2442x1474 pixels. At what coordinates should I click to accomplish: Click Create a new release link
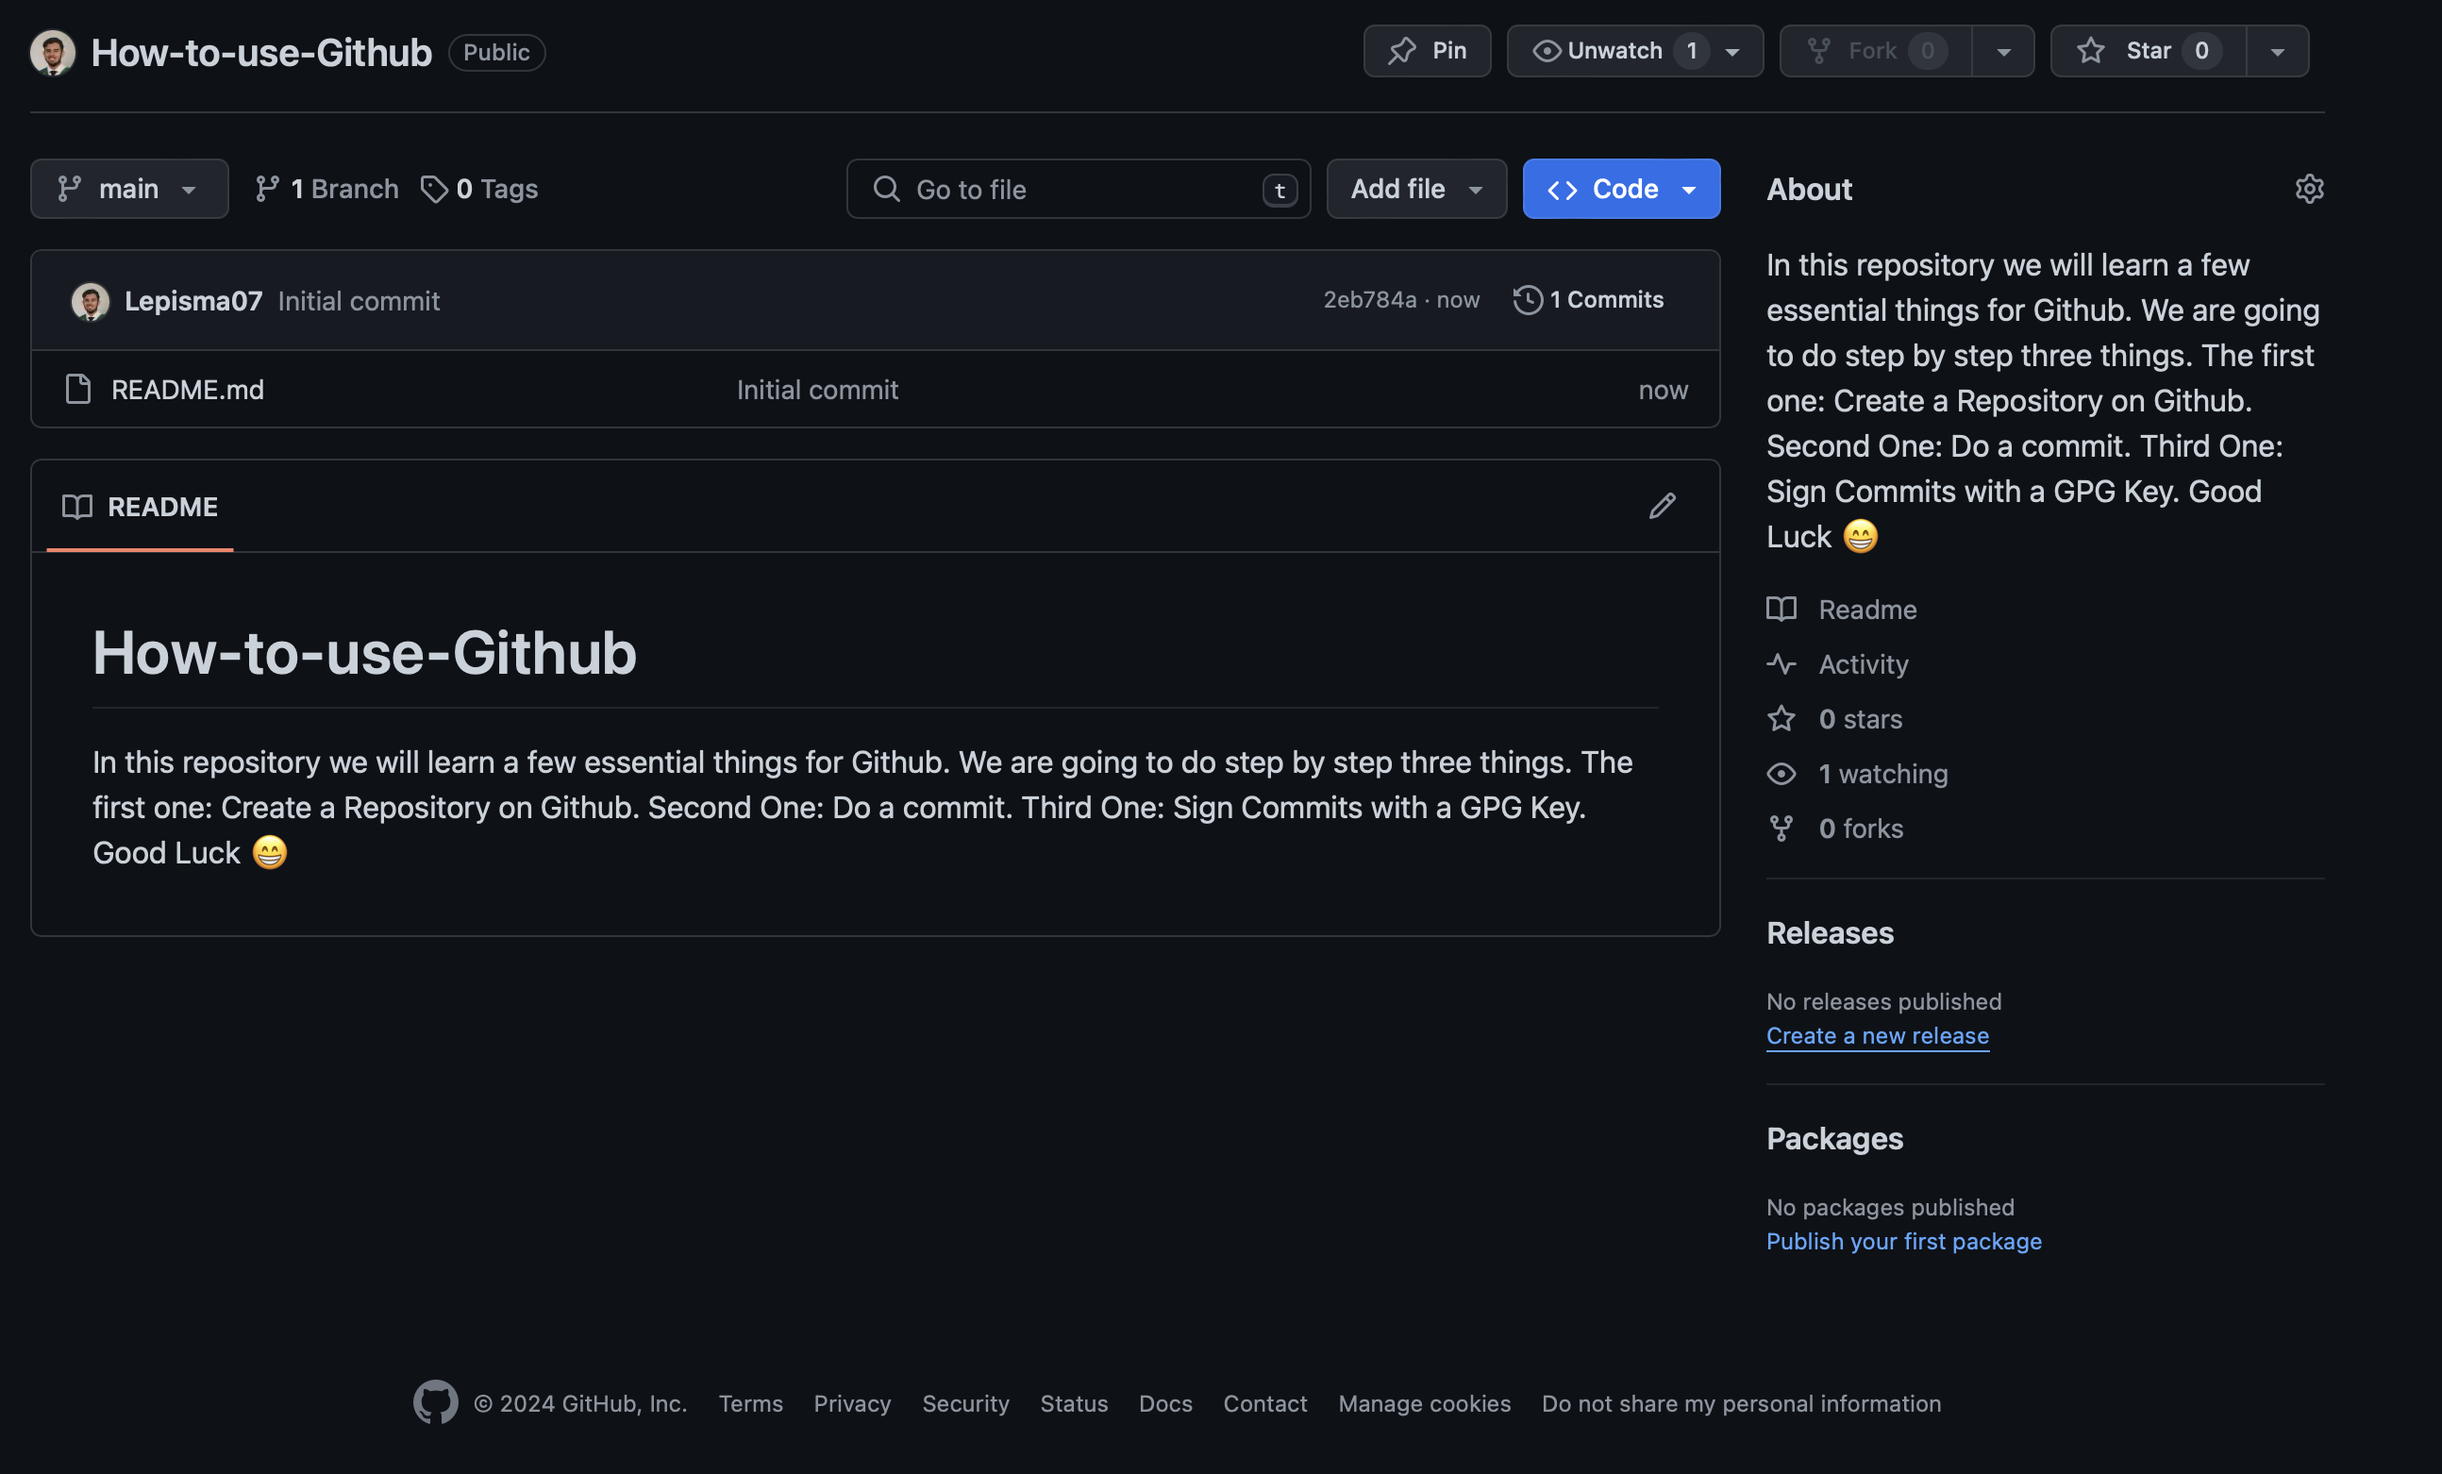pos(1876,1035)
